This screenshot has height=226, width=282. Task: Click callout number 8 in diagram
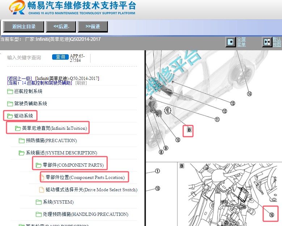(161, 152)
